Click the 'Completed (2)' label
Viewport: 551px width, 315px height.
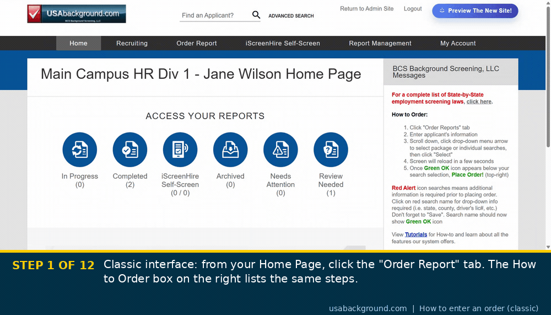(130, 180)
